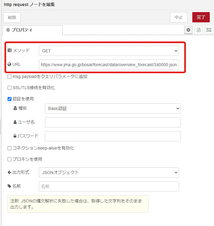Image resolution: width=214 pixels, height=226 pixels.
Task: Enable プロキシを使用 checkbox
Action: [x=9, y=159]
